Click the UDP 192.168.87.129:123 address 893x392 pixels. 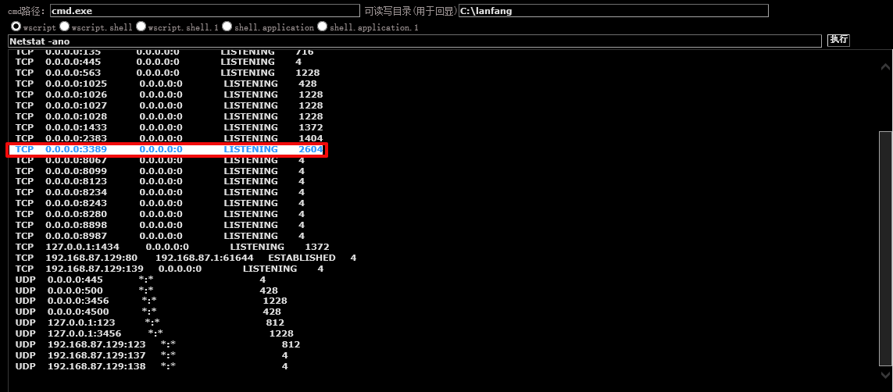(97, 345)
